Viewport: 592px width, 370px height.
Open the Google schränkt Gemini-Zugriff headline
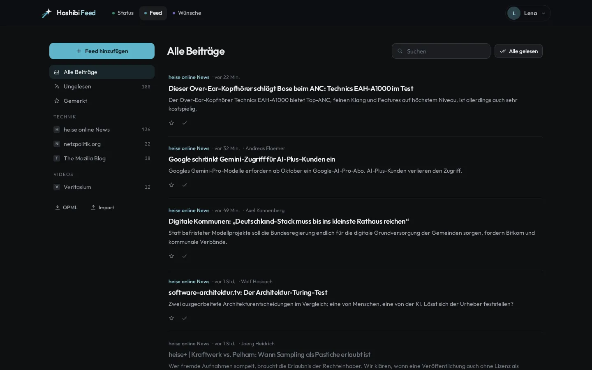point(252,159)
